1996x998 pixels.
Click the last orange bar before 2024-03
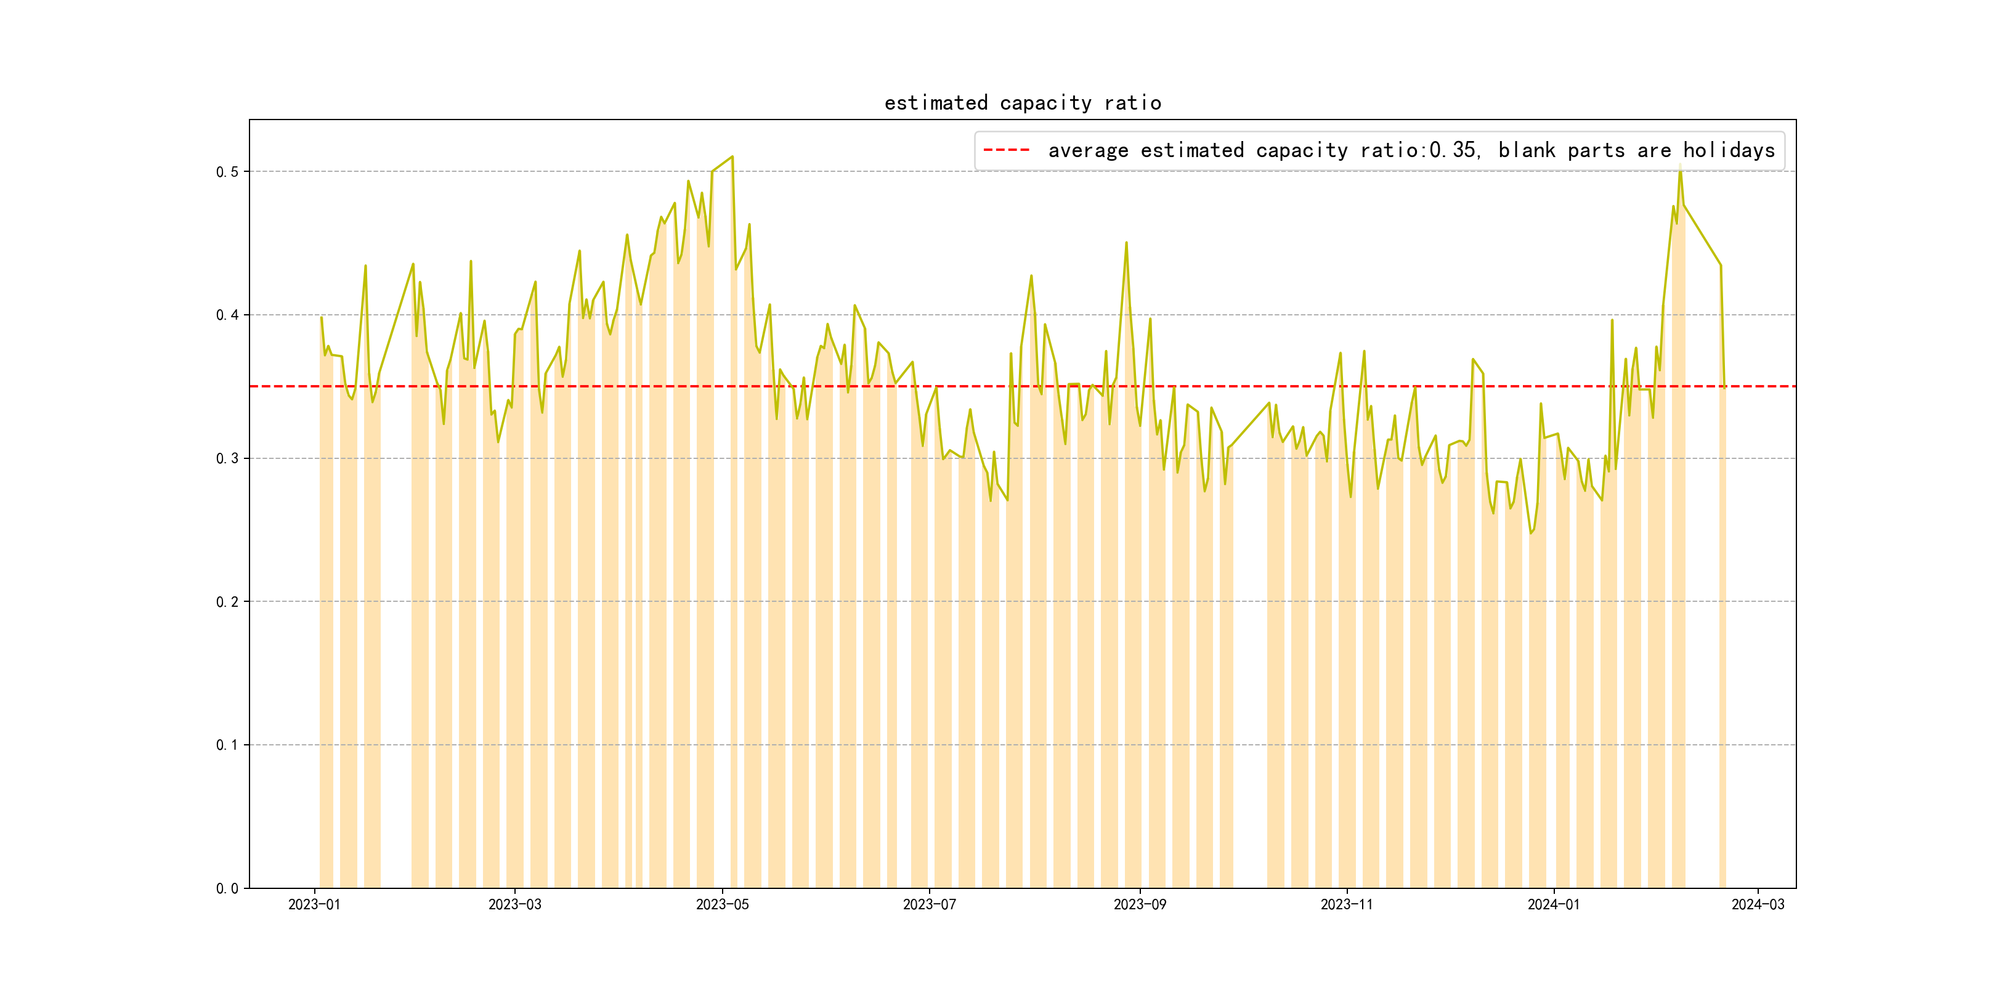coord(1722,620)
